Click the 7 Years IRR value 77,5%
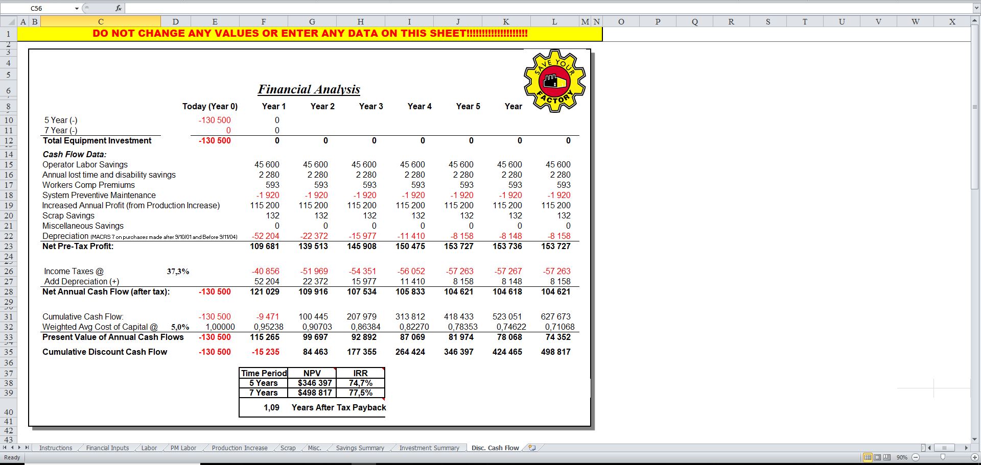This screenshot has height=465, width=981. click(x=361, y=393)
